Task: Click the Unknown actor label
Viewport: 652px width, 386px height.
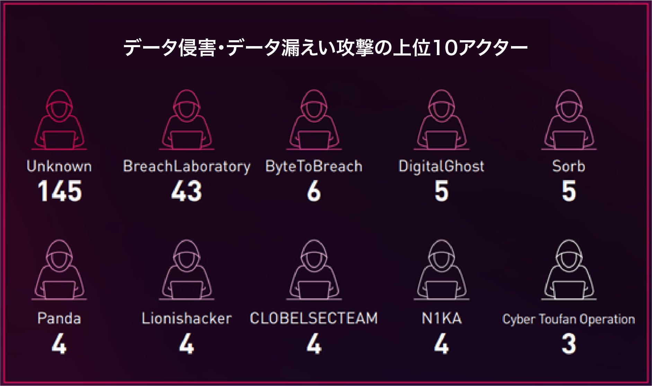Action: (59, 166)
